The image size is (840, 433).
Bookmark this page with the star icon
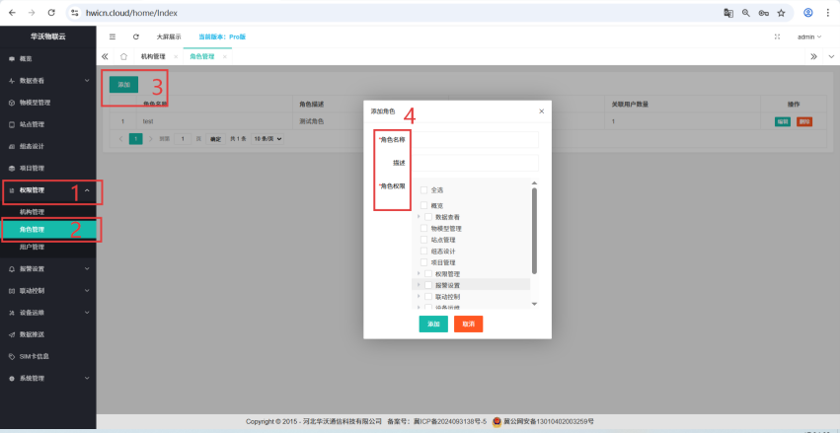[x=781, y=13]
